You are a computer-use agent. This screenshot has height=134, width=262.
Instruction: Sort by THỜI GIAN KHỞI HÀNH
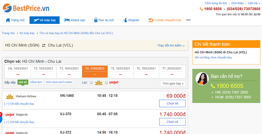59,82
